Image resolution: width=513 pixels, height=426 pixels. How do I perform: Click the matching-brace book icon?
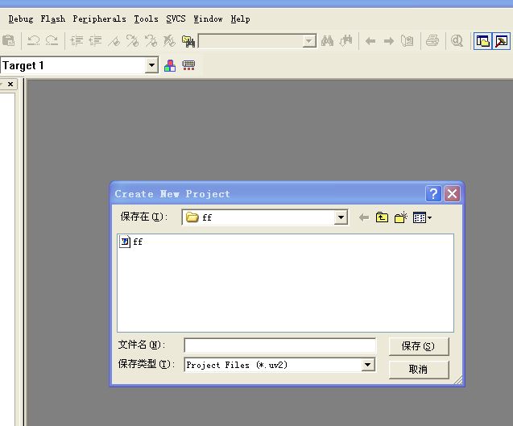pos(408,41)
